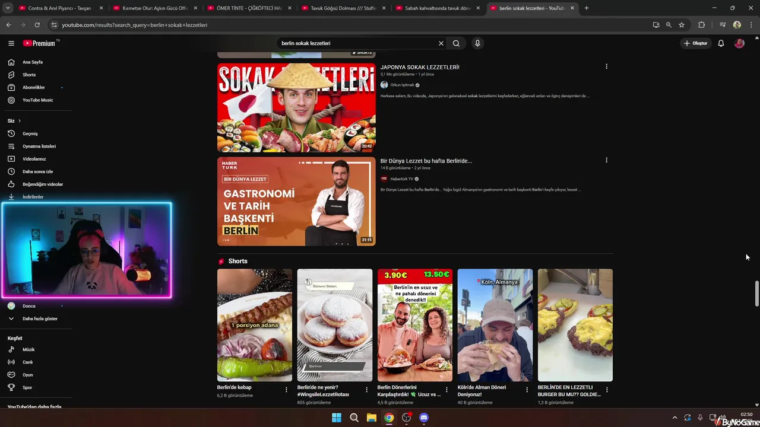Play JAPONYA SOKAK LEZZETLERİ thumbnail
This screenshot has width=760, height=427.
296,107
